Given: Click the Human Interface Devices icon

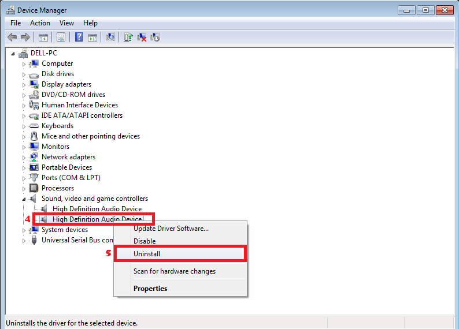Looking at the screenshot, I should 34,105.
